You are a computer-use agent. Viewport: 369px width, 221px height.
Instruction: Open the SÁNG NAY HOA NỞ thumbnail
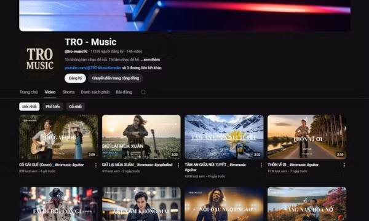point(307,204)
